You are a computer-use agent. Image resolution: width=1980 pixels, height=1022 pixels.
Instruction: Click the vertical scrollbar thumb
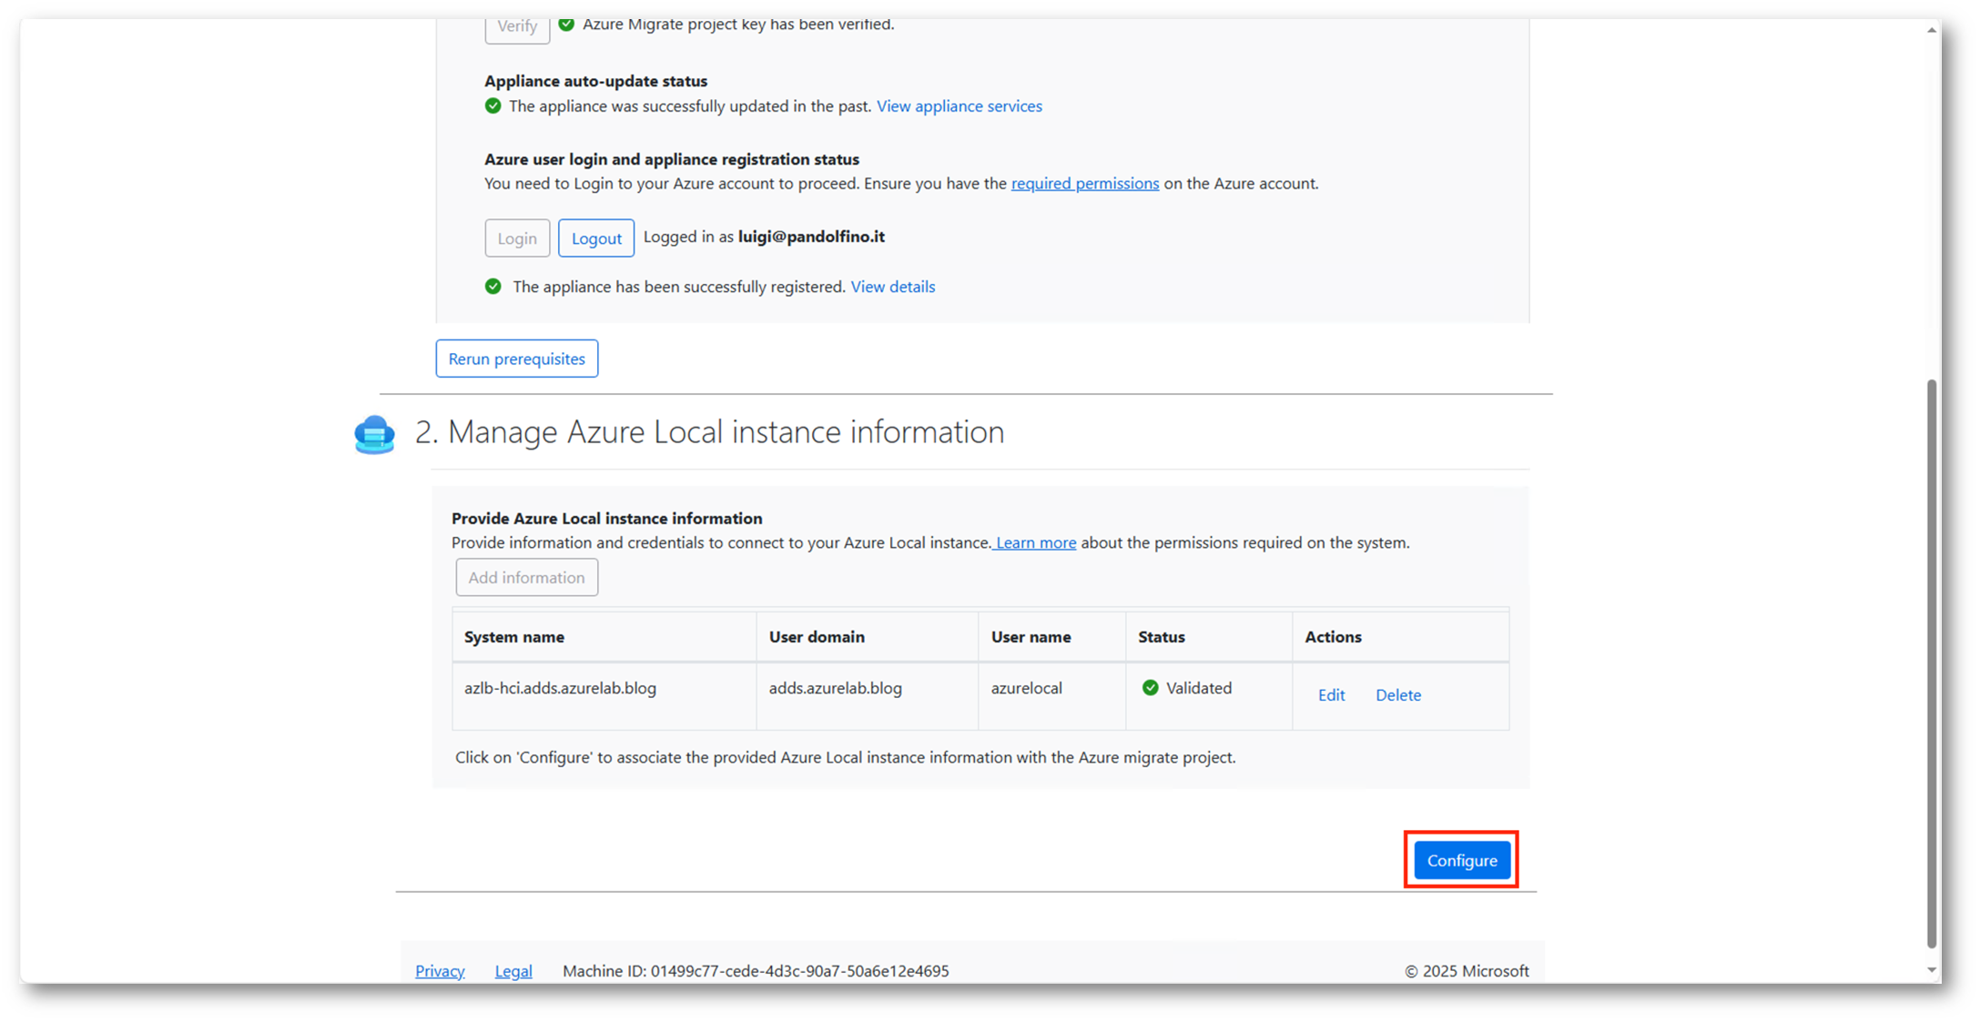click(x=1931, y=664)
